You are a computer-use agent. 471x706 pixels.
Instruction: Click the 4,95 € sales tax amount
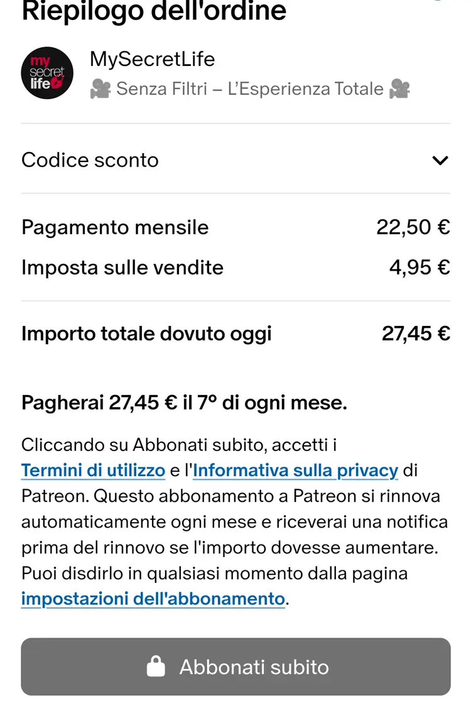420,268
